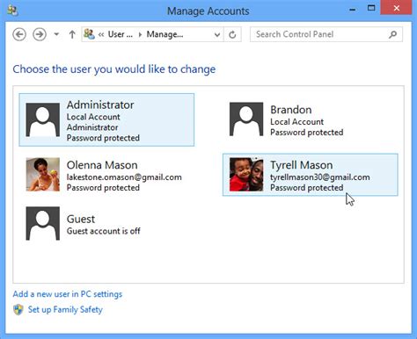
Task: Click the Manage breadcrumb segment
Action: (165, 34)
